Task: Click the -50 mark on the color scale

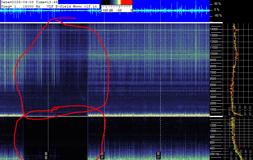Action: (x=119, y=10)
